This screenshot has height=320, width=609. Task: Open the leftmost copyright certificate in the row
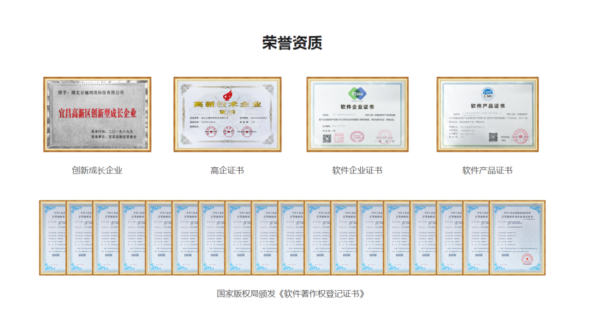click(52, 238)
